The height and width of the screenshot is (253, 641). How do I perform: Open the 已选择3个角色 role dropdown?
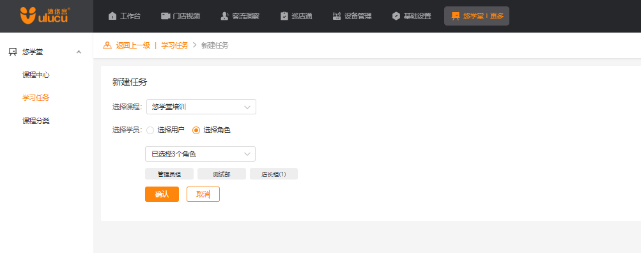coord(200,154)
